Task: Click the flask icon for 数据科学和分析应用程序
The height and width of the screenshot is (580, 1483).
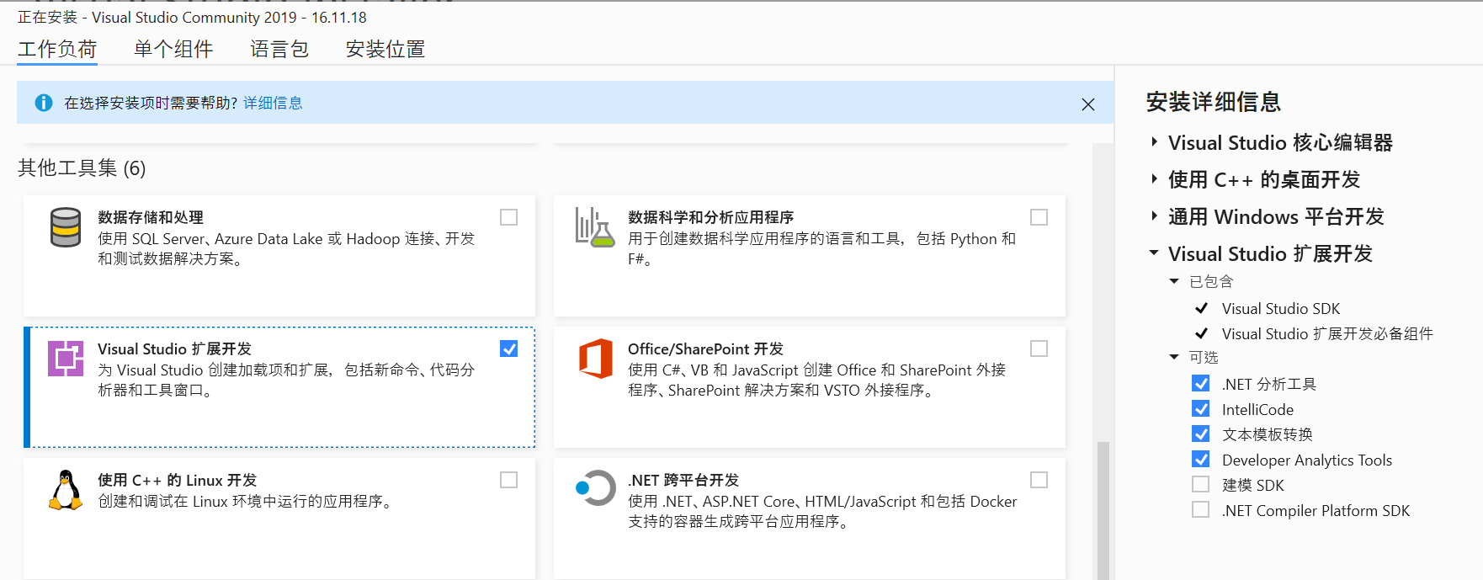Action: pos(595,227)
